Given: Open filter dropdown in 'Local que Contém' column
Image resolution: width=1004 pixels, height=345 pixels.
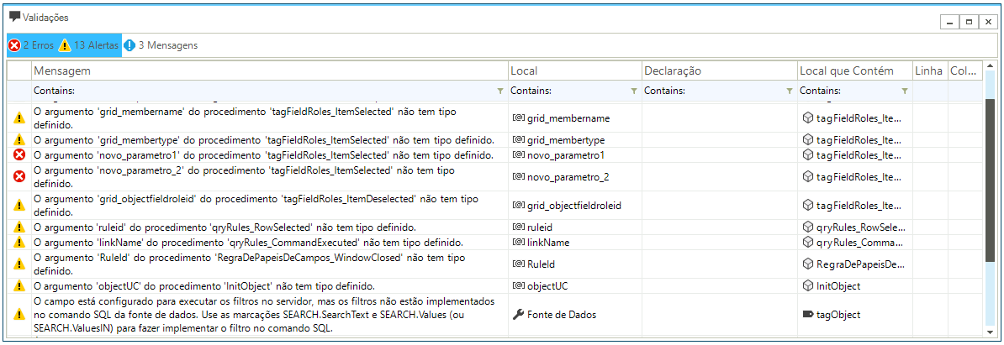Looking at the screenshot, I should 905,91.
